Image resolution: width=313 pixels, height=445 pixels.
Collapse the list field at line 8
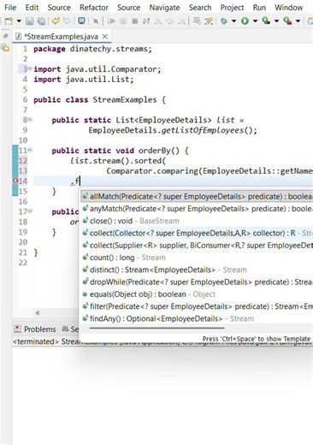[30, 120]
